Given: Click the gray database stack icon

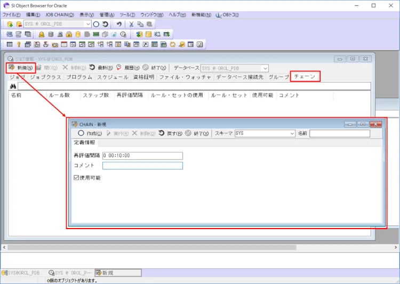Looking at the screenshot, I should coord(51,34).
